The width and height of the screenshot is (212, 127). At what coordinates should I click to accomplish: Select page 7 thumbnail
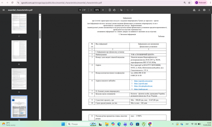pos(19,24)
